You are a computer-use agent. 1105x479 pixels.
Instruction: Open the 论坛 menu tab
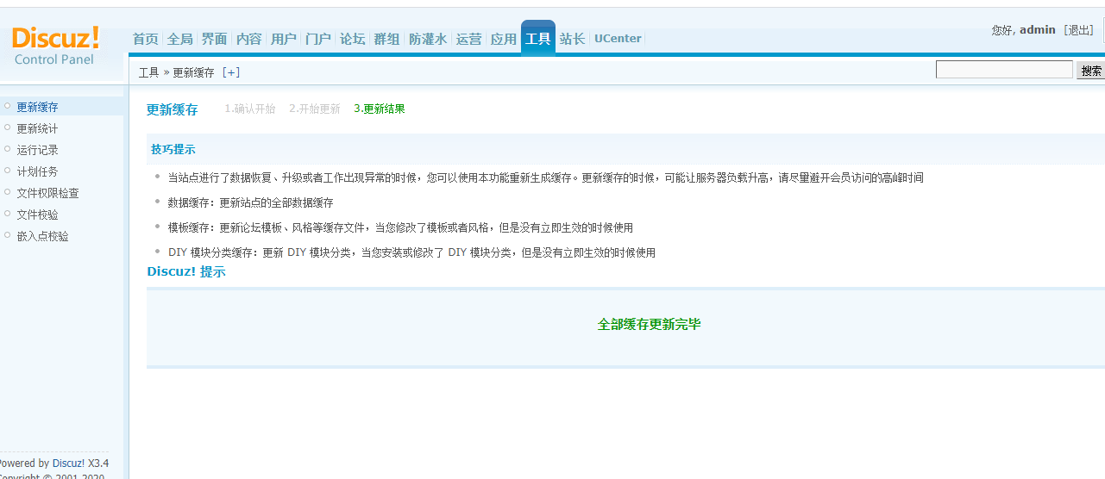pos(353,39)
